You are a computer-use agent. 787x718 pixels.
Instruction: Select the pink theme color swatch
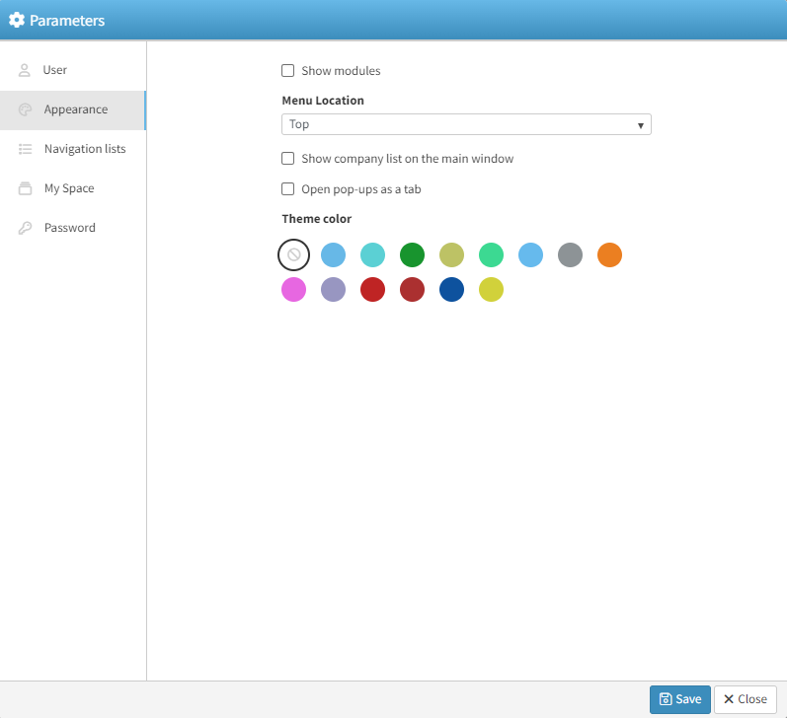(293, 290)
